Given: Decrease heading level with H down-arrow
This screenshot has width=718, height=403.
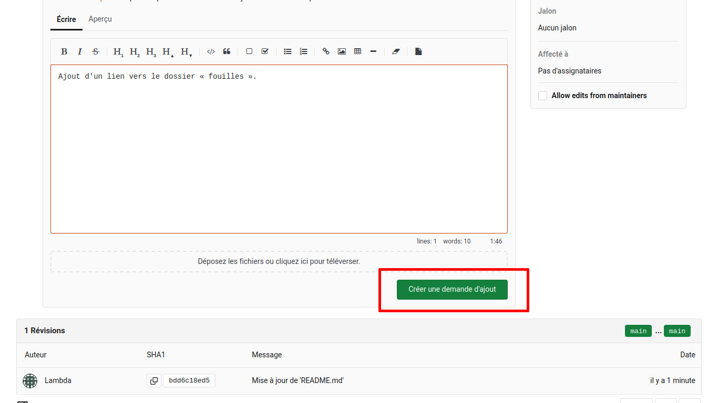Looking at the screenshot, I should (186, 51).
